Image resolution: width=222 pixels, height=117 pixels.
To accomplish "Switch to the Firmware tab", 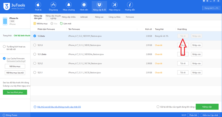I will 130,17.
